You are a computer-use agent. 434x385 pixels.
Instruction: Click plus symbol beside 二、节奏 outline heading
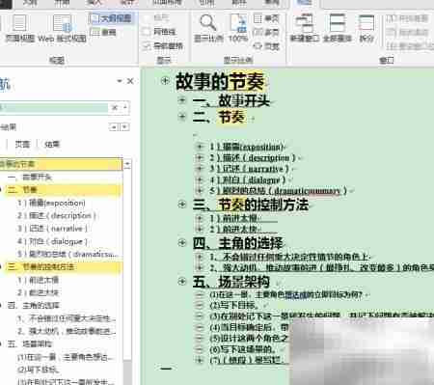pyautogui.click(x=182, y=117)
